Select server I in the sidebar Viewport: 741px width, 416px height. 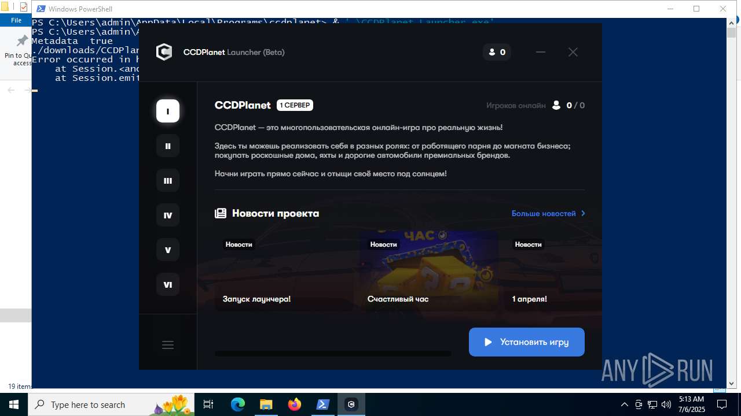point(168,111)
